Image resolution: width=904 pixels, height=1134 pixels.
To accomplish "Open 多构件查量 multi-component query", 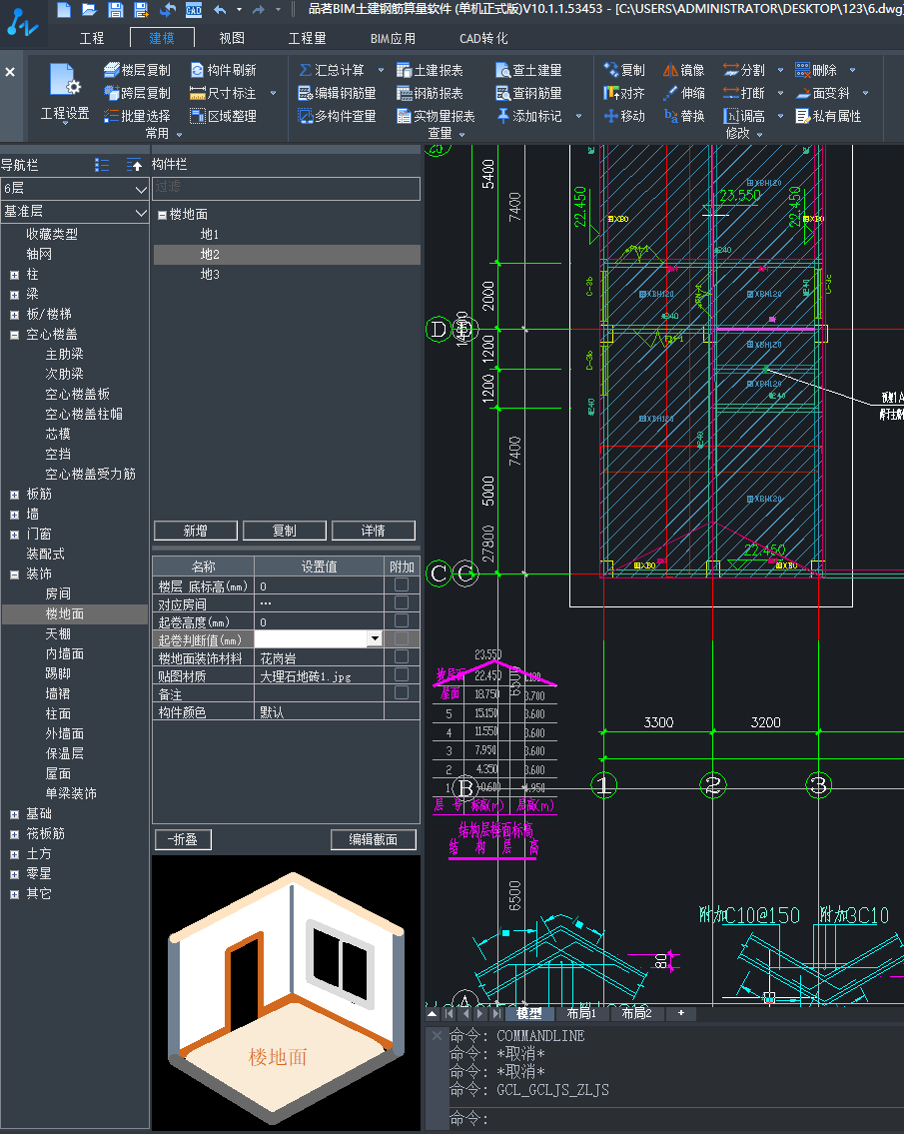I will coord(338,116).
